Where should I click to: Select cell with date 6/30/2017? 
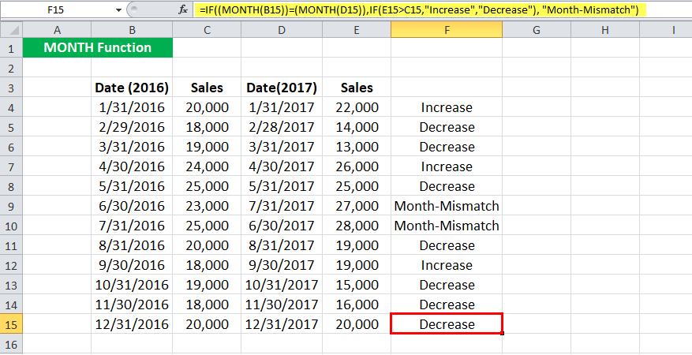tap(282, 226)
